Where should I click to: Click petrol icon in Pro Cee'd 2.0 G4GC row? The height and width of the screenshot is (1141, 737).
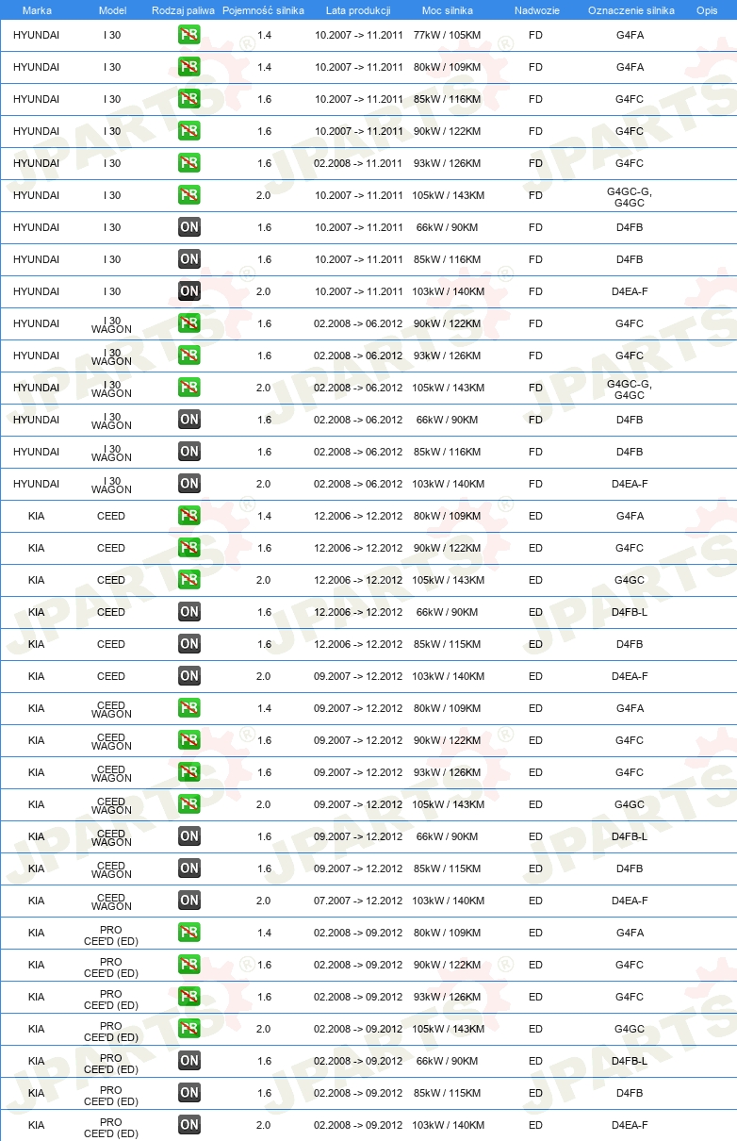pos(189,1030)
